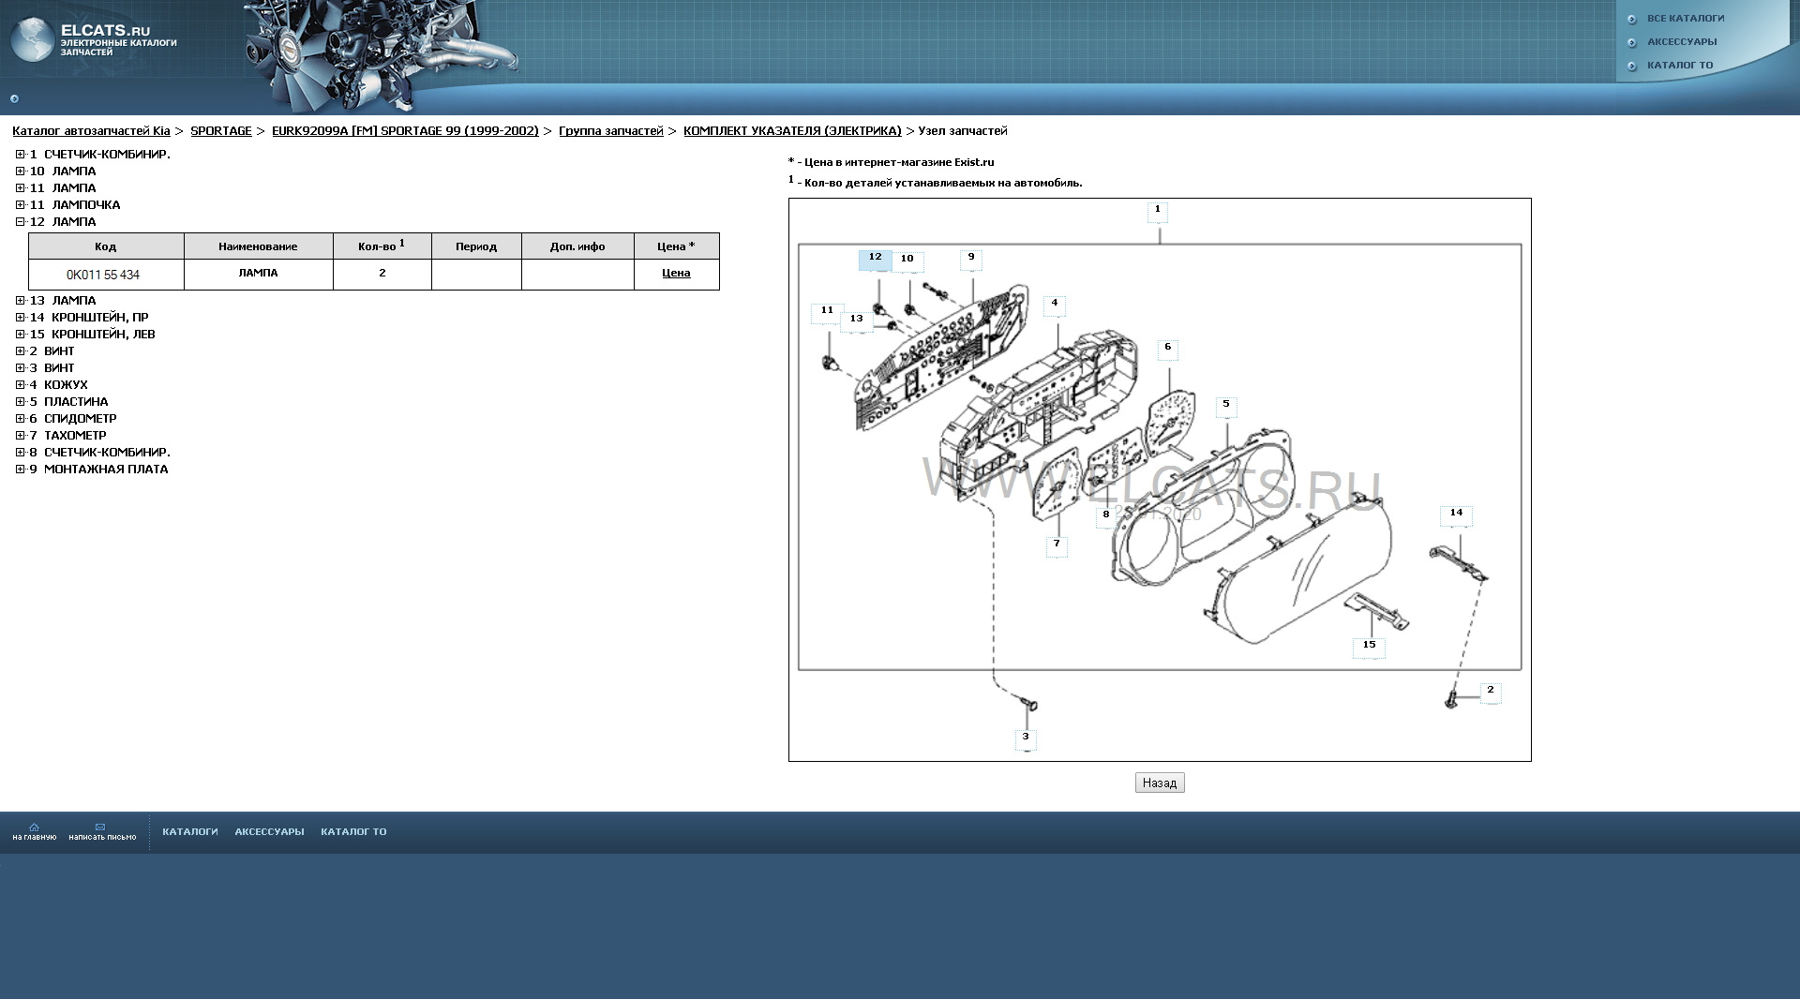1800x999 pixels.
Task: Open 'Группа запчастей' breadcrumb link
Action: click(x=610, y=131)
